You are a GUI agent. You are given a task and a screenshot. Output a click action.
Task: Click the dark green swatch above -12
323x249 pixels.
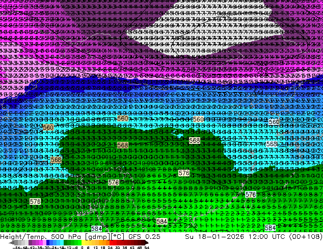pos(65,242)
